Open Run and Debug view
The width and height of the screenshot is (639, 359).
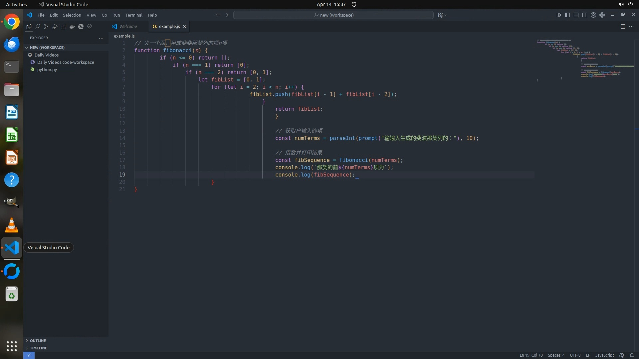point(55,27)
